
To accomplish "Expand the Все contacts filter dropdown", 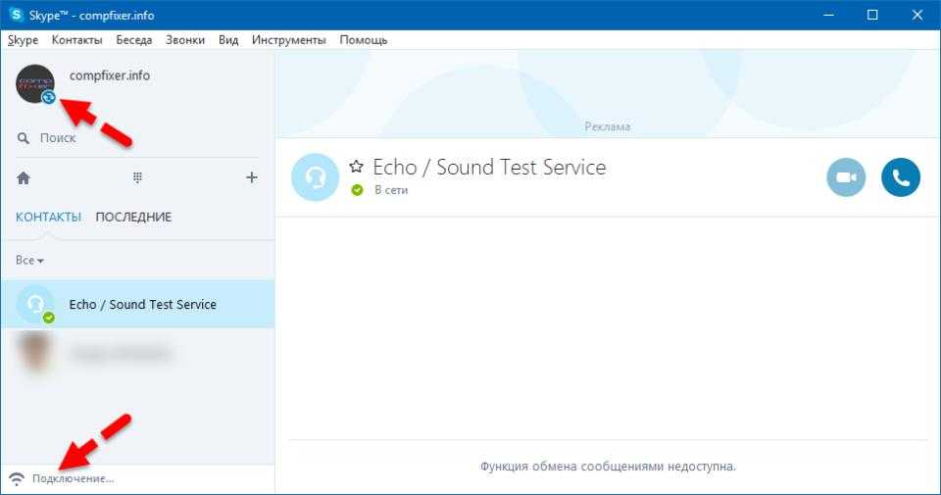I will (x=29, y=261).
